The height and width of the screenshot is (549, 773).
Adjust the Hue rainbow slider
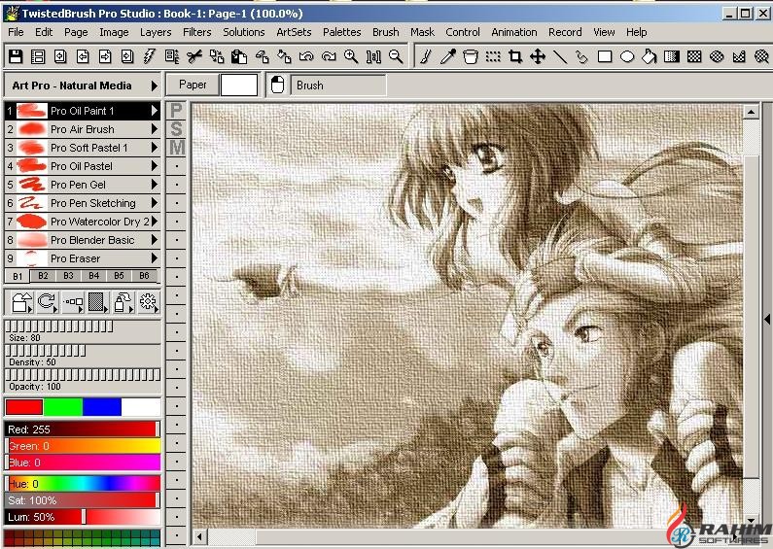pyautogui.click(x=83, y=484)
